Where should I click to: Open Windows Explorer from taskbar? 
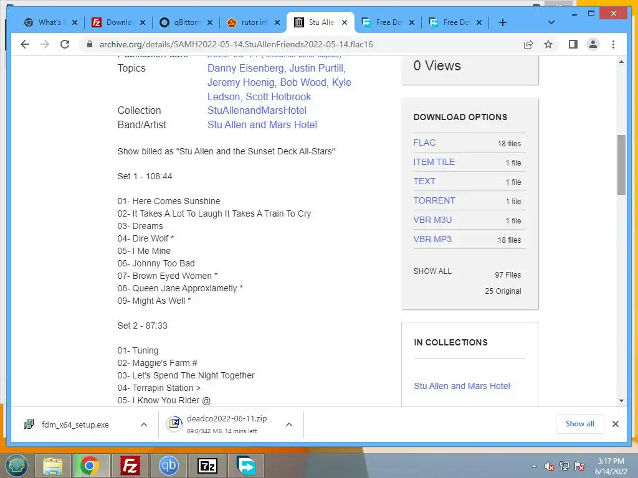click(53, 466)
